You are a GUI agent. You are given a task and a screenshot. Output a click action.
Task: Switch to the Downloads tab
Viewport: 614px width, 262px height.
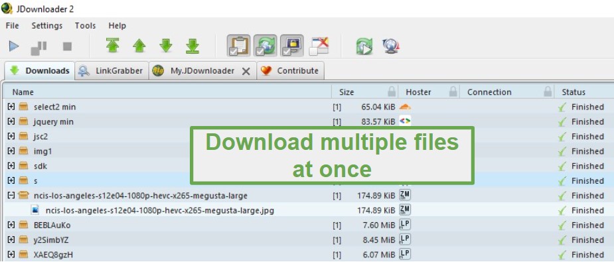40,71
